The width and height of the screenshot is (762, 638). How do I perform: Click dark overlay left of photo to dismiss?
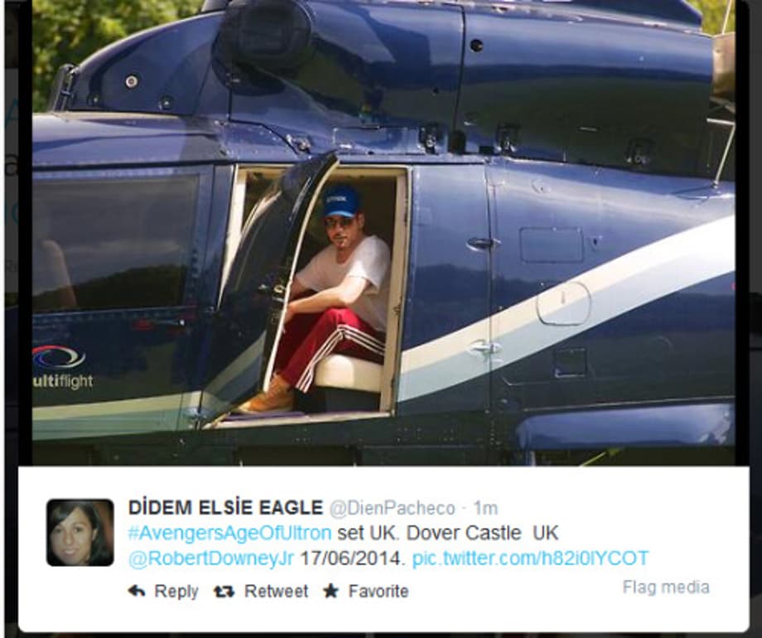17,243
